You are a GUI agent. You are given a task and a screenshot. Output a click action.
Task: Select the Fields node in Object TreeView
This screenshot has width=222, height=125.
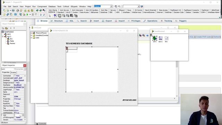click(12, 41)
